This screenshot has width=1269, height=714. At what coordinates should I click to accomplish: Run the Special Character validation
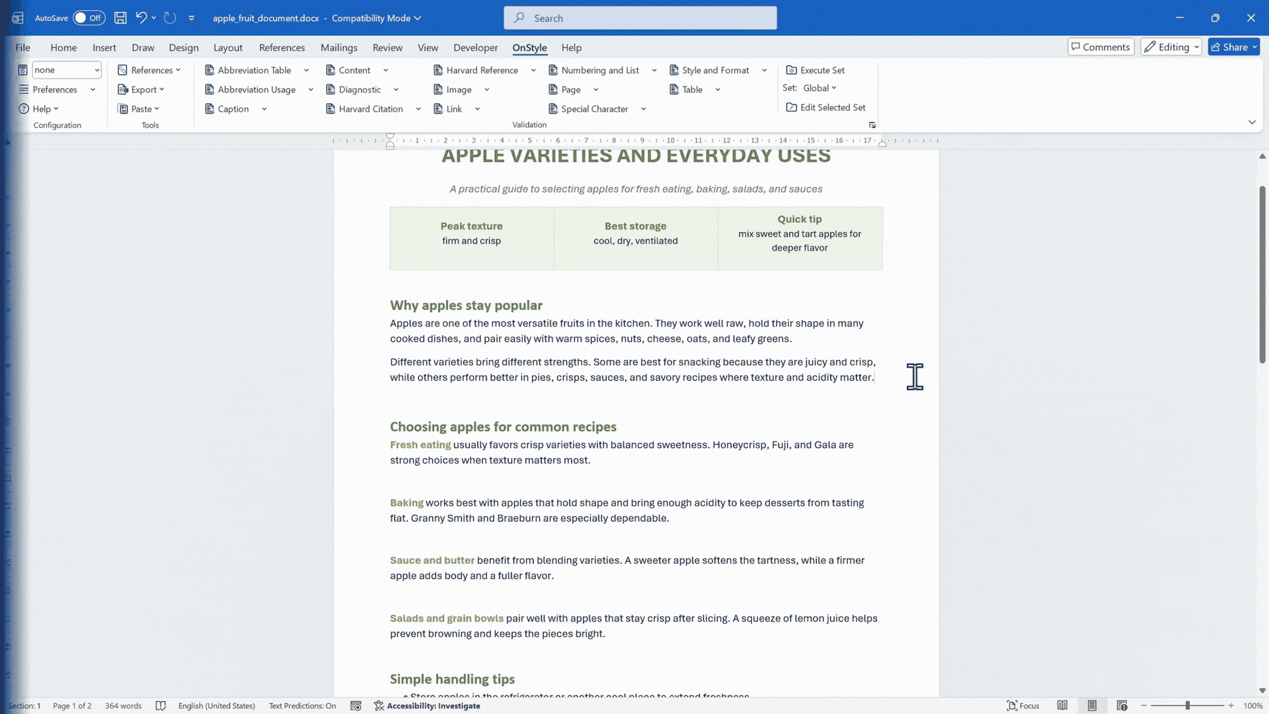pyautogui.click(x=589, y=109)
